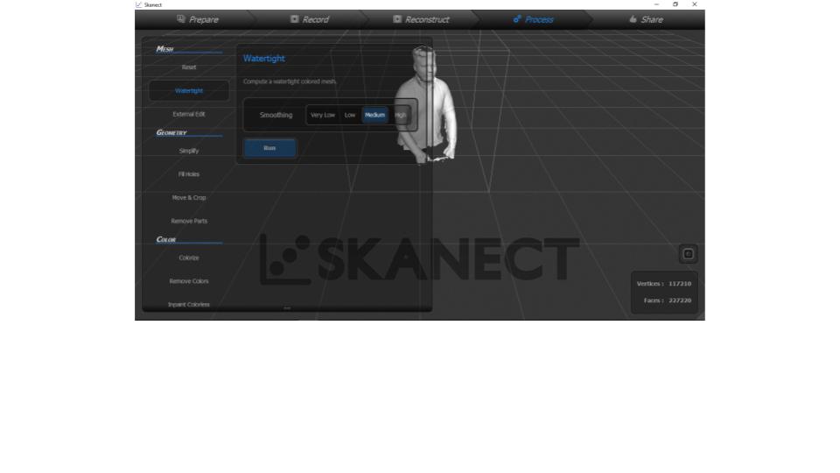Select Reset under Mesh
The height and width of the screenshot is (473, 840).
189,67
